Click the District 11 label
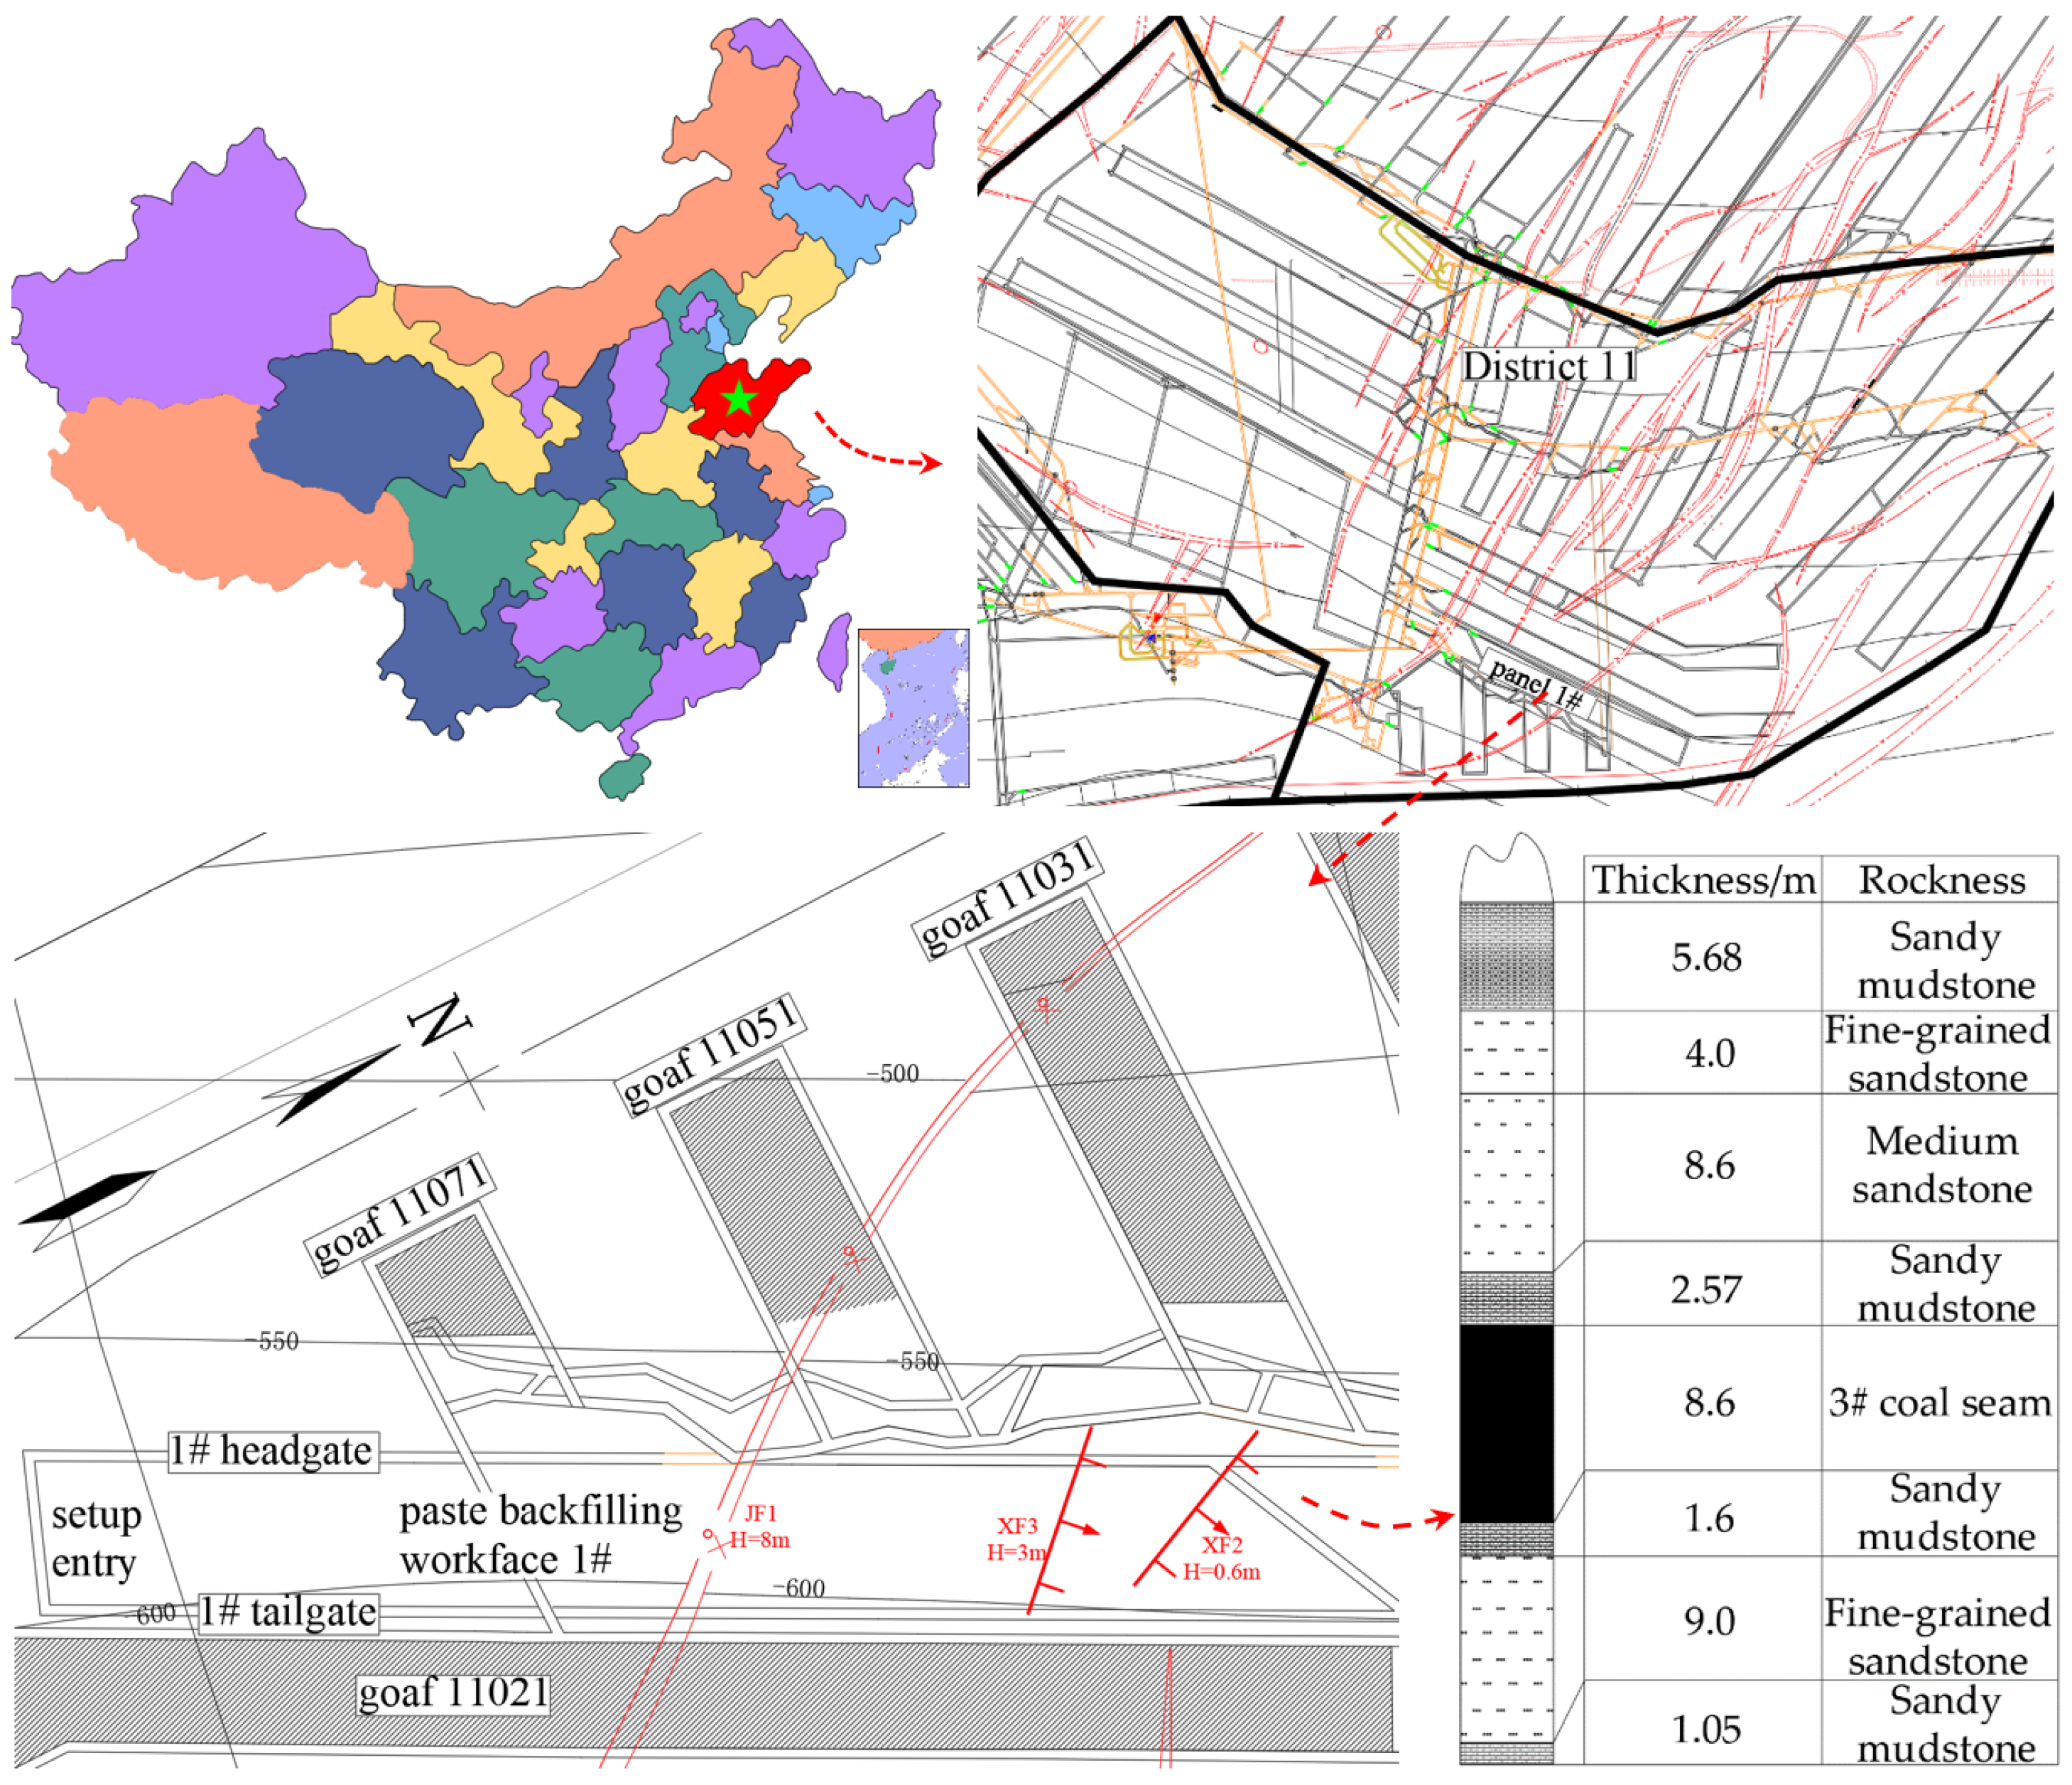2072x1785 pixels. [x=1549, y=366]
